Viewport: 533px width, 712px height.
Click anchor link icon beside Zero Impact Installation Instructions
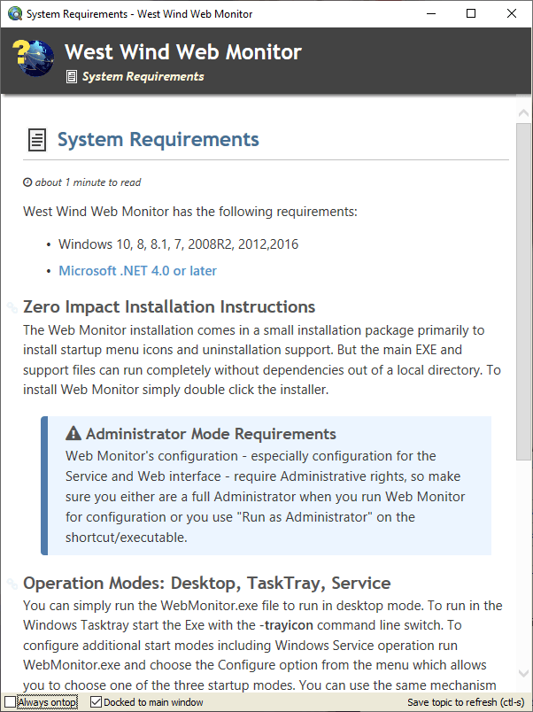[x=12, y=307]
